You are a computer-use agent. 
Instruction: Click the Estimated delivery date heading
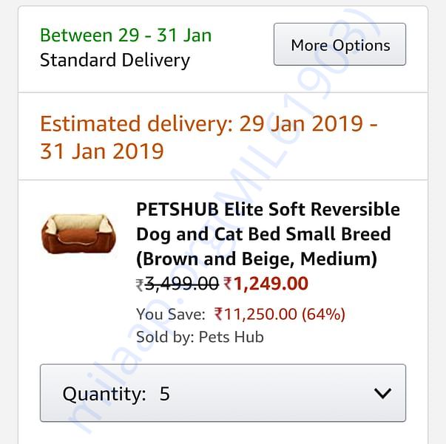(x=209, y=137)
